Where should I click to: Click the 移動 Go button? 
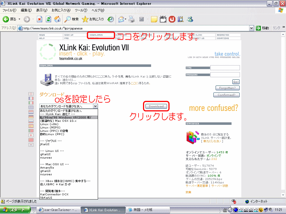tap(263, 28)
